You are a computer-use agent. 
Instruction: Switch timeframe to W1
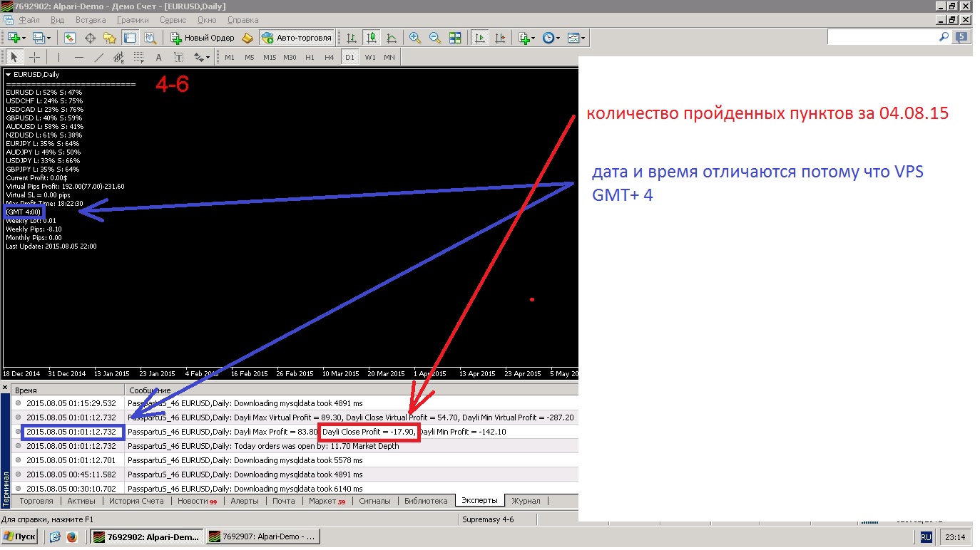coord(369,57)
